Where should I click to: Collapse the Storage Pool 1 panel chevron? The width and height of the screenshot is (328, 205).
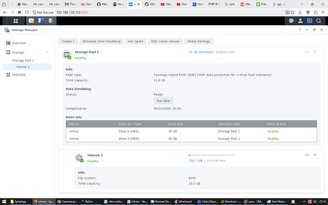[x=315, y=52]
